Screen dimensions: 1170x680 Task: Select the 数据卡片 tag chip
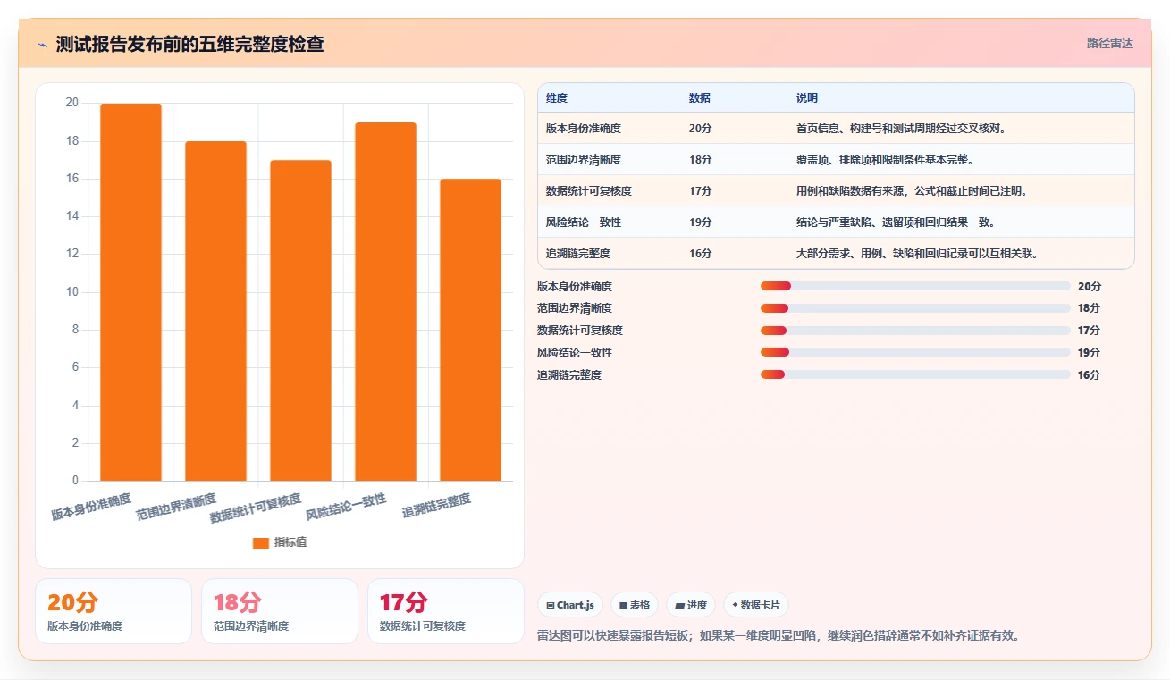(755, 605)
